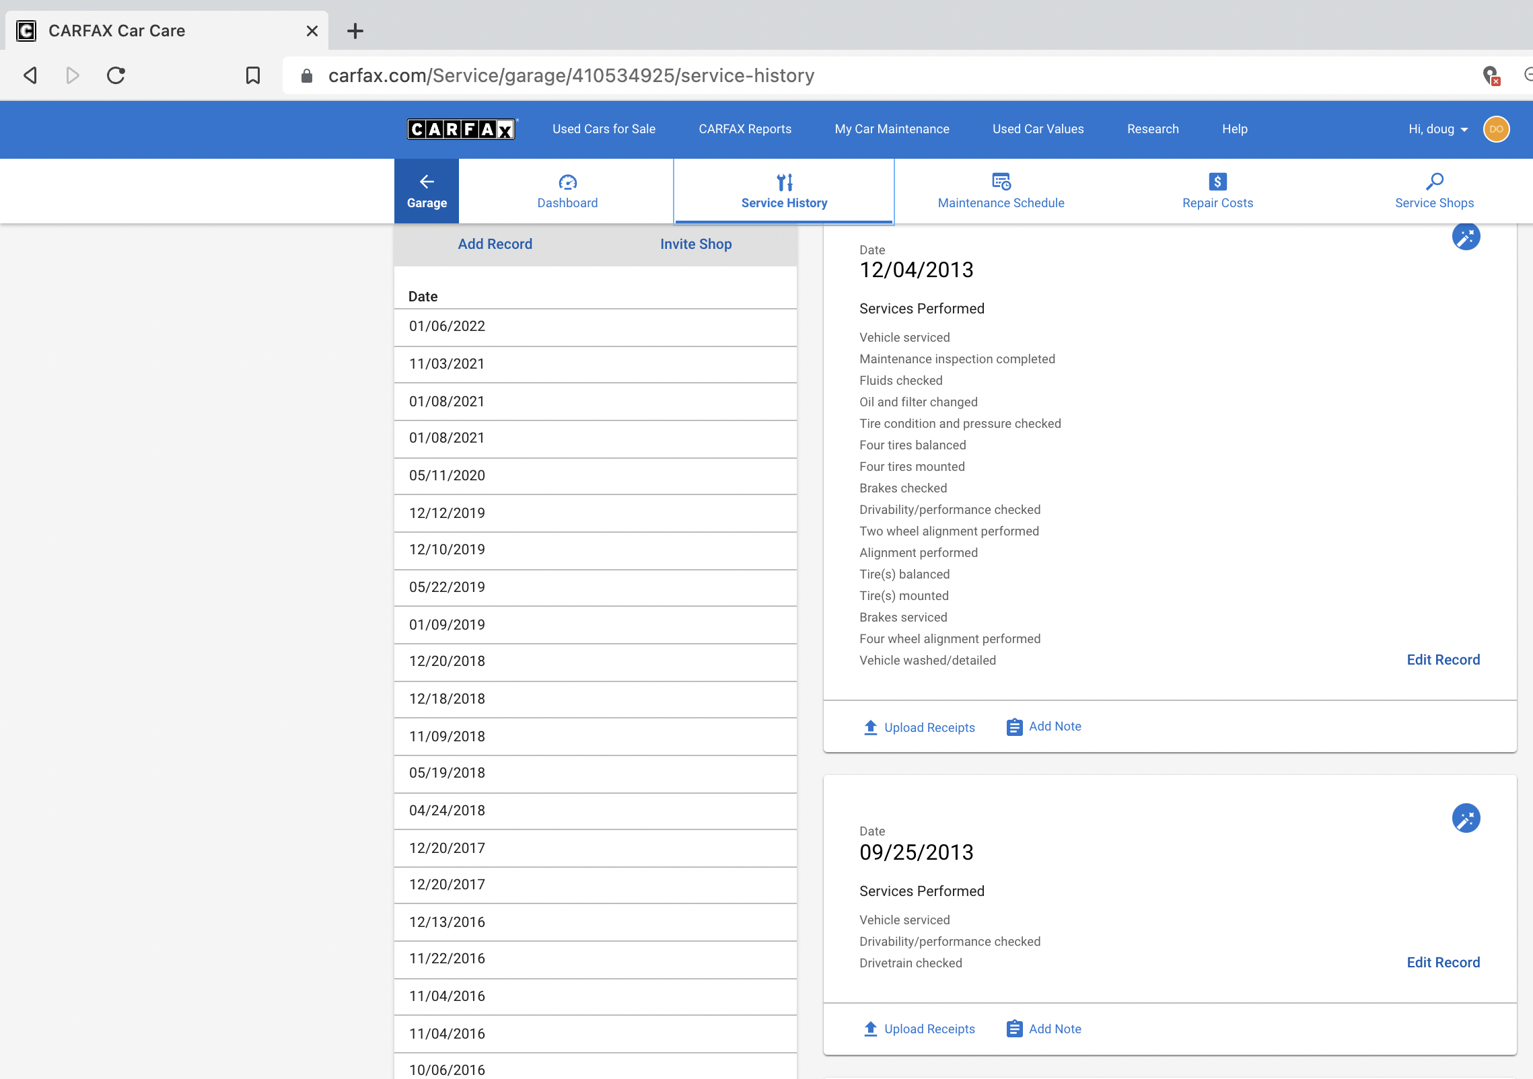Click Research in the top navigation

1153,129
